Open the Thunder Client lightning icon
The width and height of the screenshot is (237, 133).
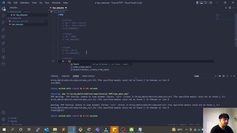click(x=3, y=57)
